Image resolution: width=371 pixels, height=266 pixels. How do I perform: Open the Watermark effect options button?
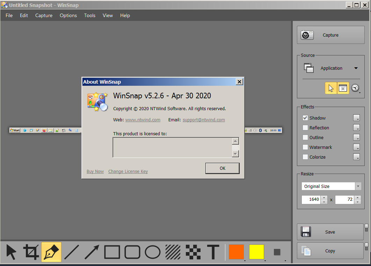click(x=356, y=147)
